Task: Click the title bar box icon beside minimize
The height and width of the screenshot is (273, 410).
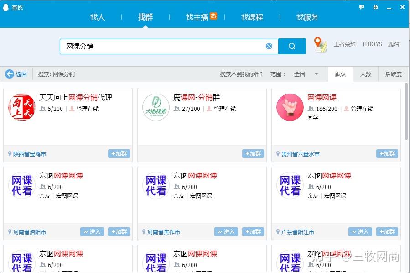Action: click(375, 7)
